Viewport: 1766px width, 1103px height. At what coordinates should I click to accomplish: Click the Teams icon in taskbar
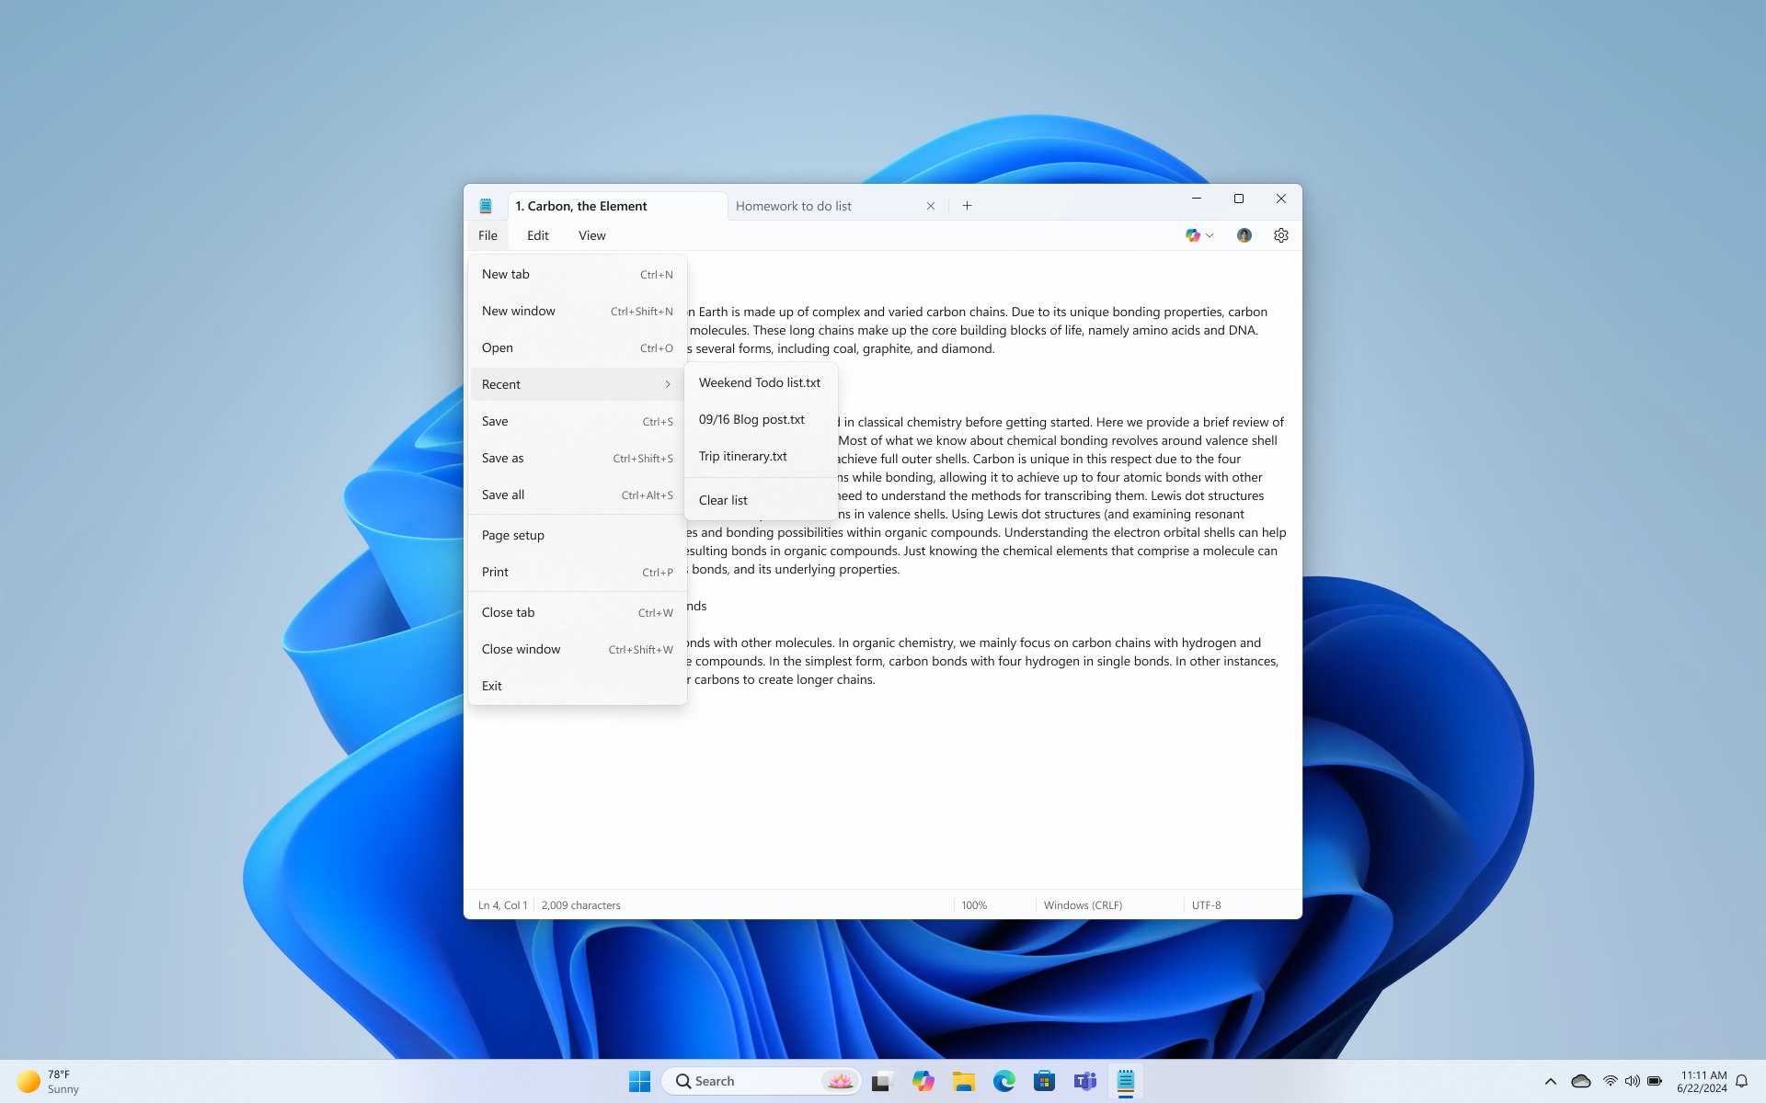[x=1084, y=1080]
